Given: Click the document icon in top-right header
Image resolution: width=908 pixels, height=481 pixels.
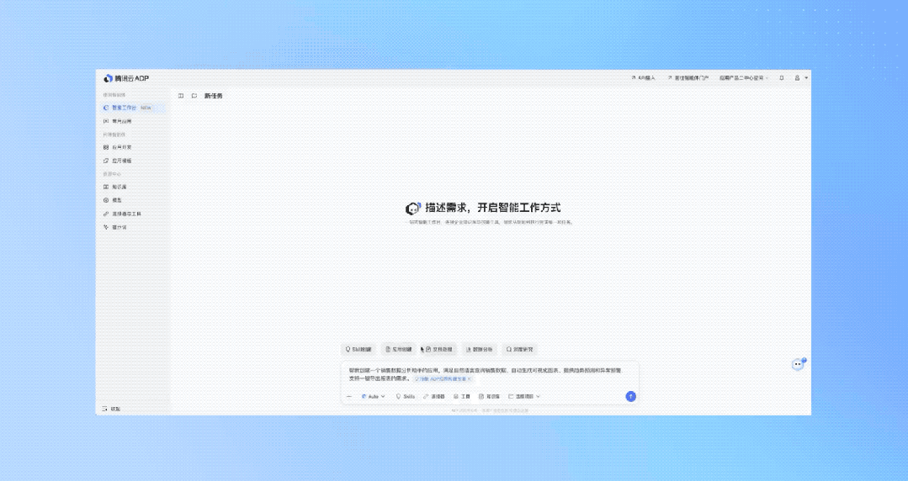Looking at the screenshot, I should [x=782, y=77].
